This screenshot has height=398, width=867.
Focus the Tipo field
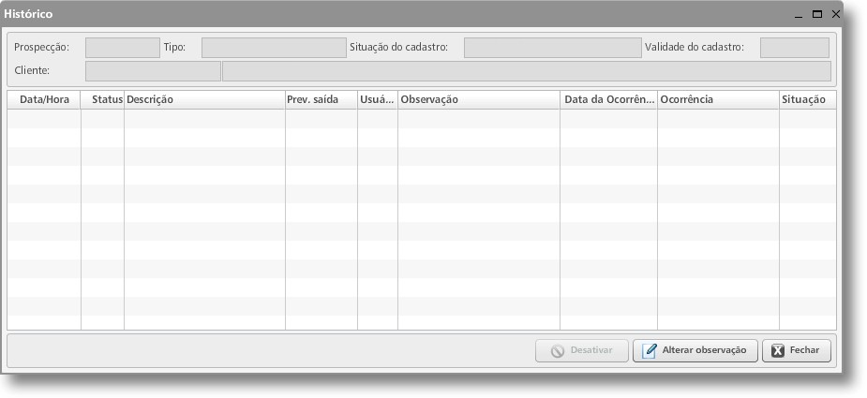pos(274,48)
